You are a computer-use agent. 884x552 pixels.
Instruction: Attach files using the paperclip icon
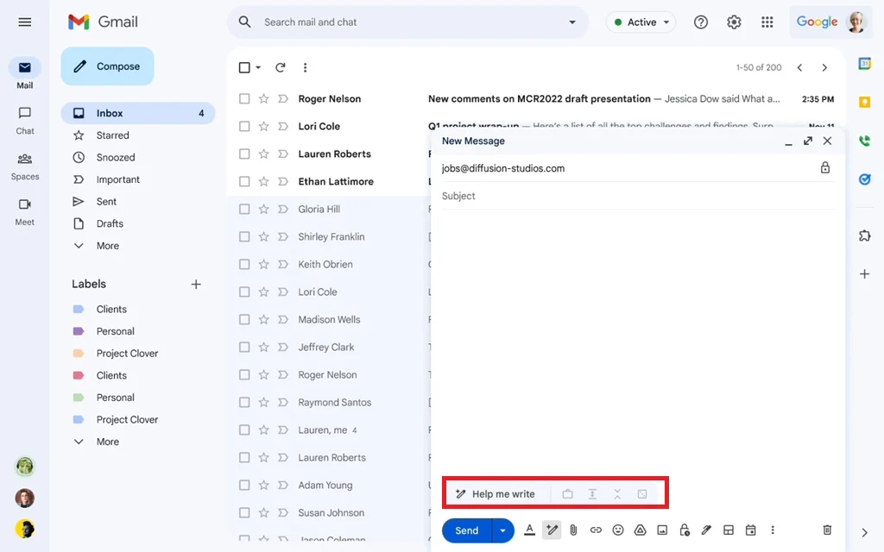click(x=572, y=530)
